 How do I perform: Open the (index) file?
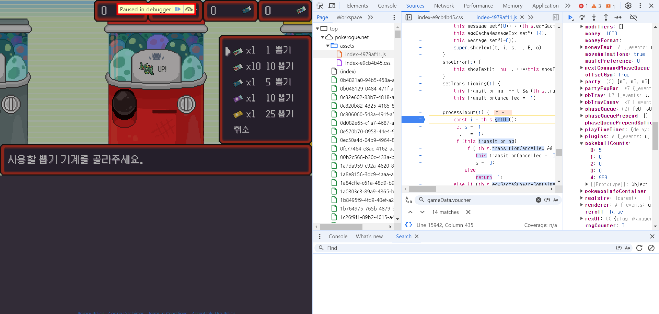pyautogui.click(x=348, y=72)
